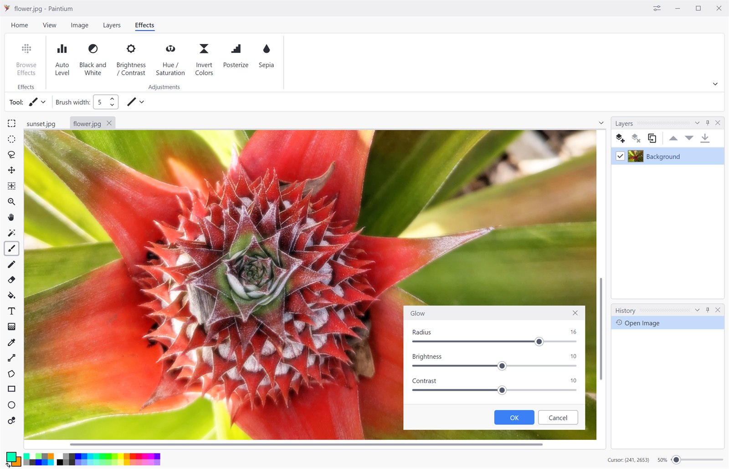Image resolution: width=729 pixels, height=469 pixels.
Task: Select the Rectangle shape tool
Action: pos(11,389)
